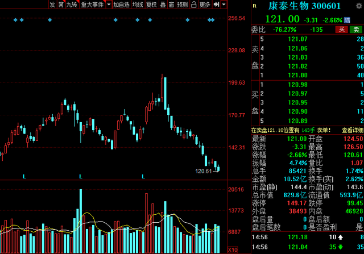
Task: Open dropdown arrow at toolbar's right end
Action: coord(224,5)
